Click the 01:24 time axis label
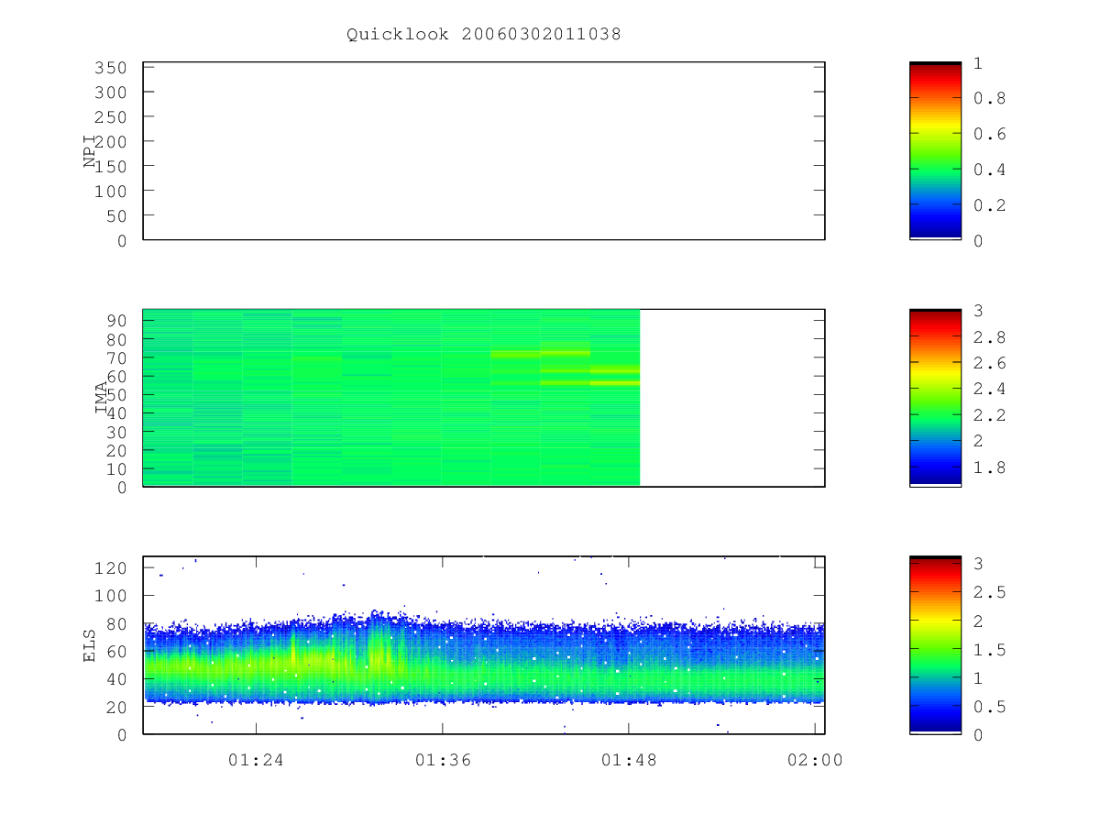Screen dimensions: 1100x825 click(256, 760)
